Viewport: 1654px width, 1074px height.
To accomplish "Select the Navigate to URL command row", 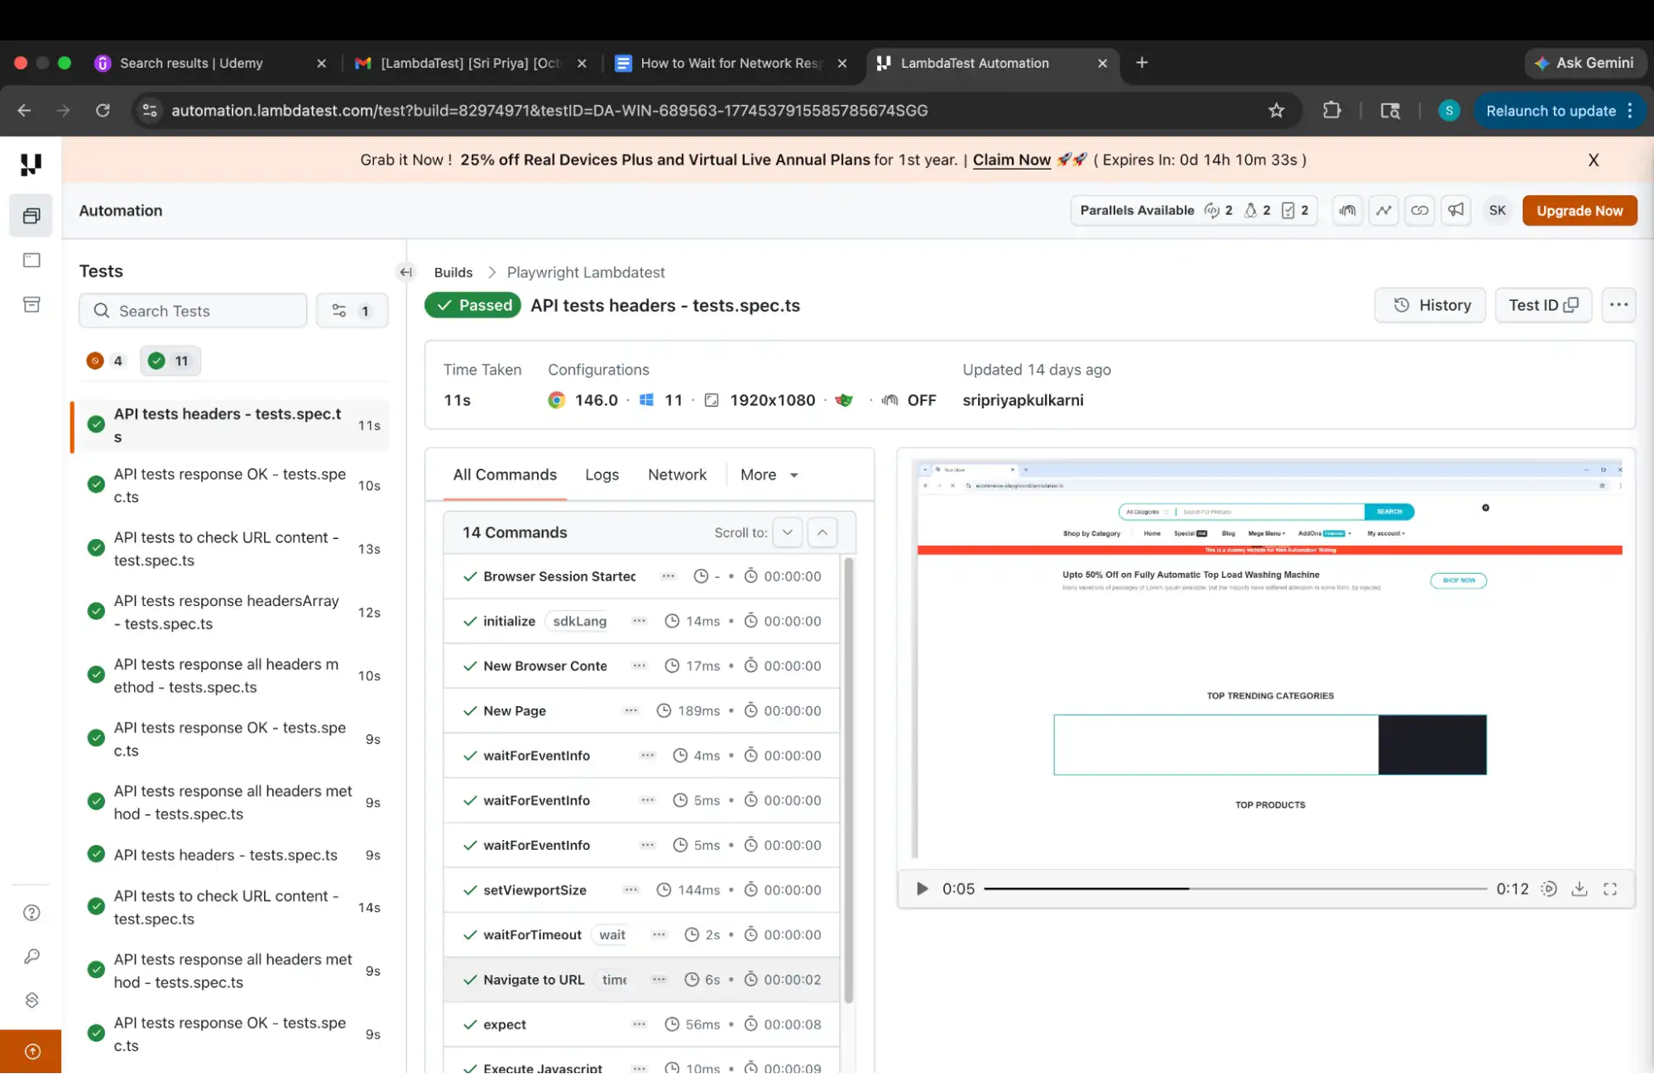I will coord(641,980).
